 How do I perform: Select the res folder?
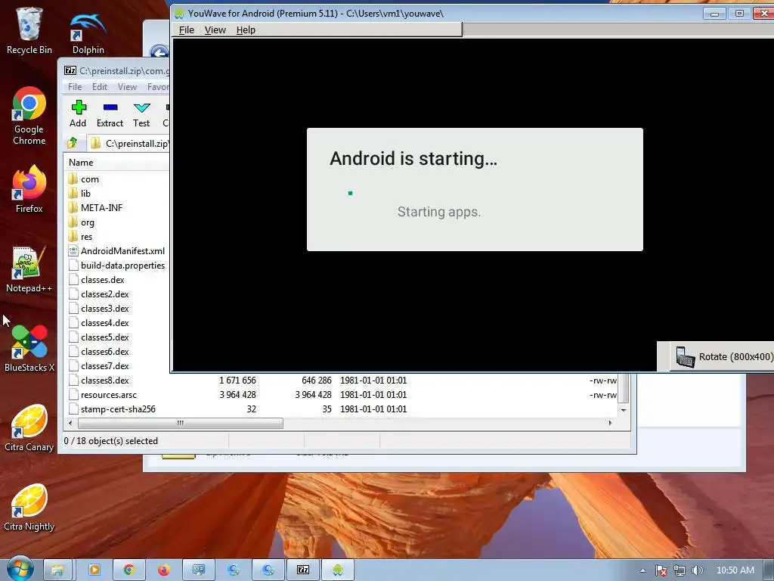point(86,237)
